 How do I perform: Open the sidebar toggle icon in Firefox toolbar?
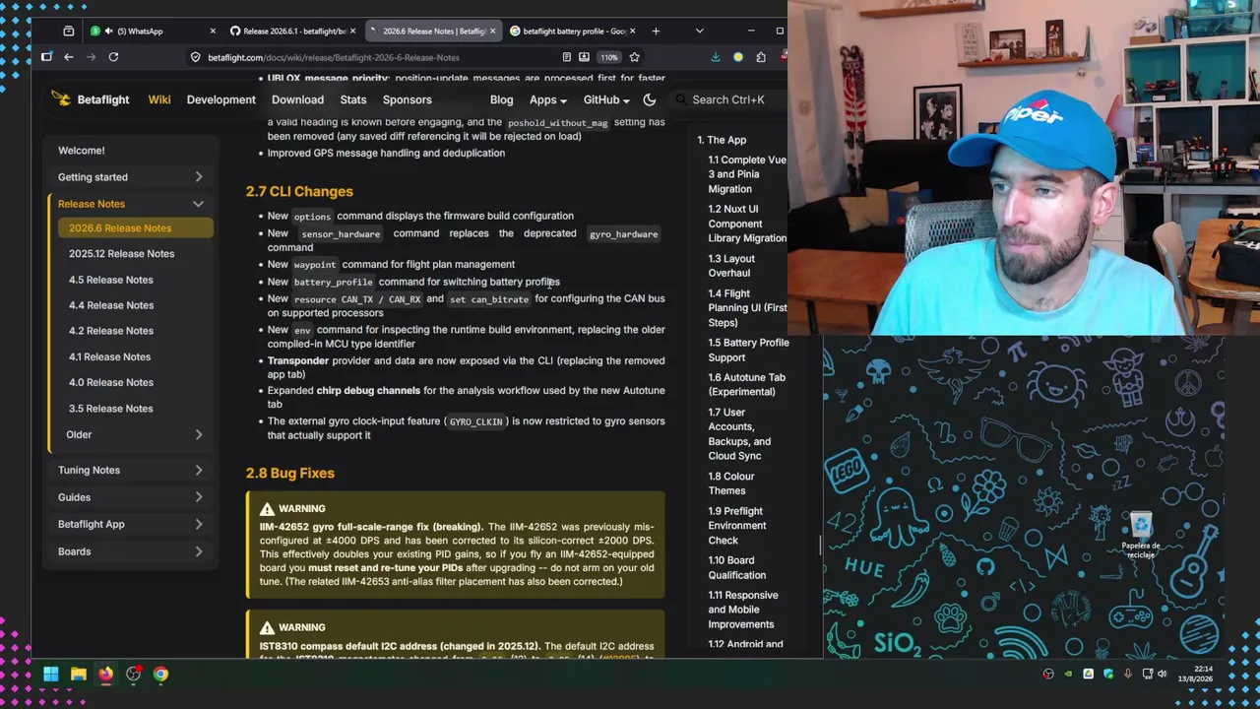click(46, 57)
